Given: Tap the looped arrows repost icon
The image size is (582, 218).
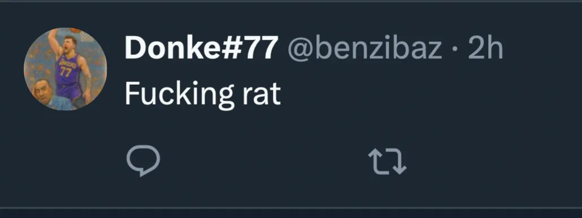Looking at the screenshot, I should click(x=387, y=162).
